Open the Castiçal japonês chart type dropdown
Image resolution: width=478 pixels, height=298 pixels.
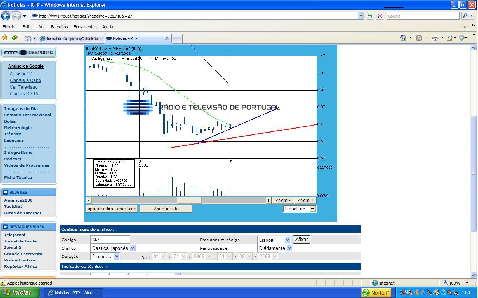[133, 248]
